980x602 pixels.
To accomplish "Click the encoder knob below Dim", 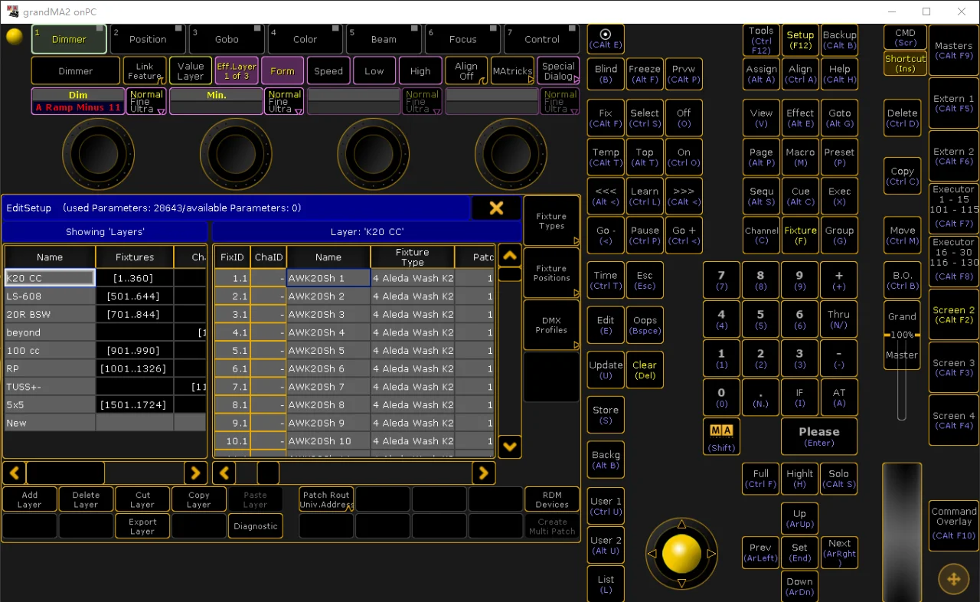I will [x=98, y=154].
